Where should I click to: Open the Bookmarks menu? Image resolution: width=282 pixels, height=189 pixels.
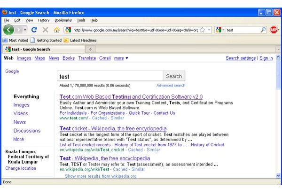63,20
